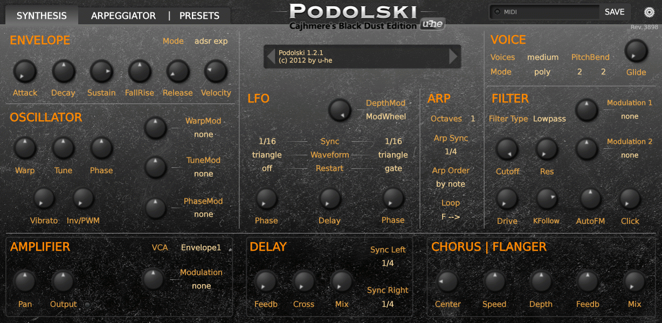Click the Vibrato knob
The height and width of the screenshot is (323, 662).
pyautogui.click(x=44, y=198)
